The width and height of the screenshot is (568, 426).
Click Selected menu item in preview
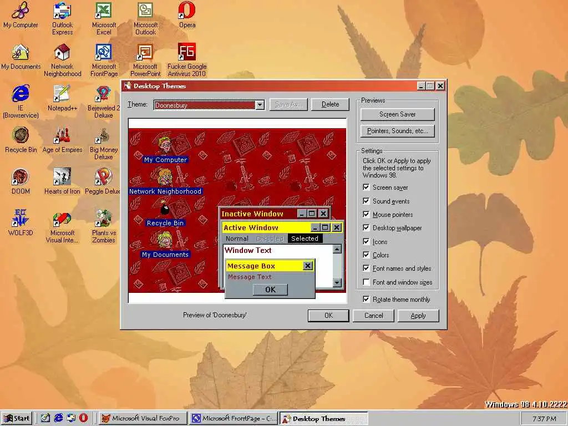[305, 239]
